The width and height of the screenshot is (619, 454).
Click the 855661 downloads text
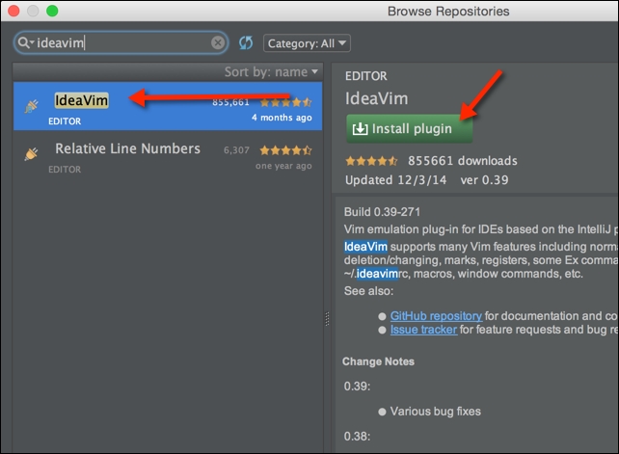click(462, 161)
